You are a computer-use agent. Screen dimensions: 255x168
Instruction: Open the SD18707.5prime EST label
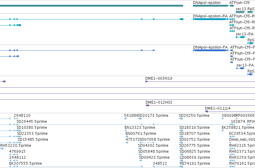point(194,134)
